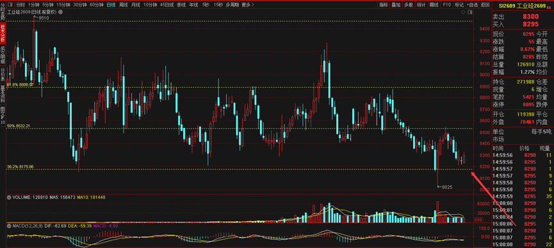Open 基本资料 sidebar tab

(3, 94)
